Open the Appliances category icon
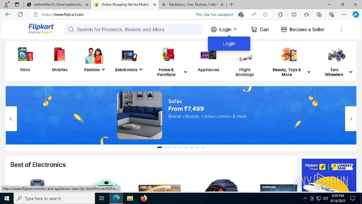This screenshot has height=204, width=362. [x=208, y=55]
